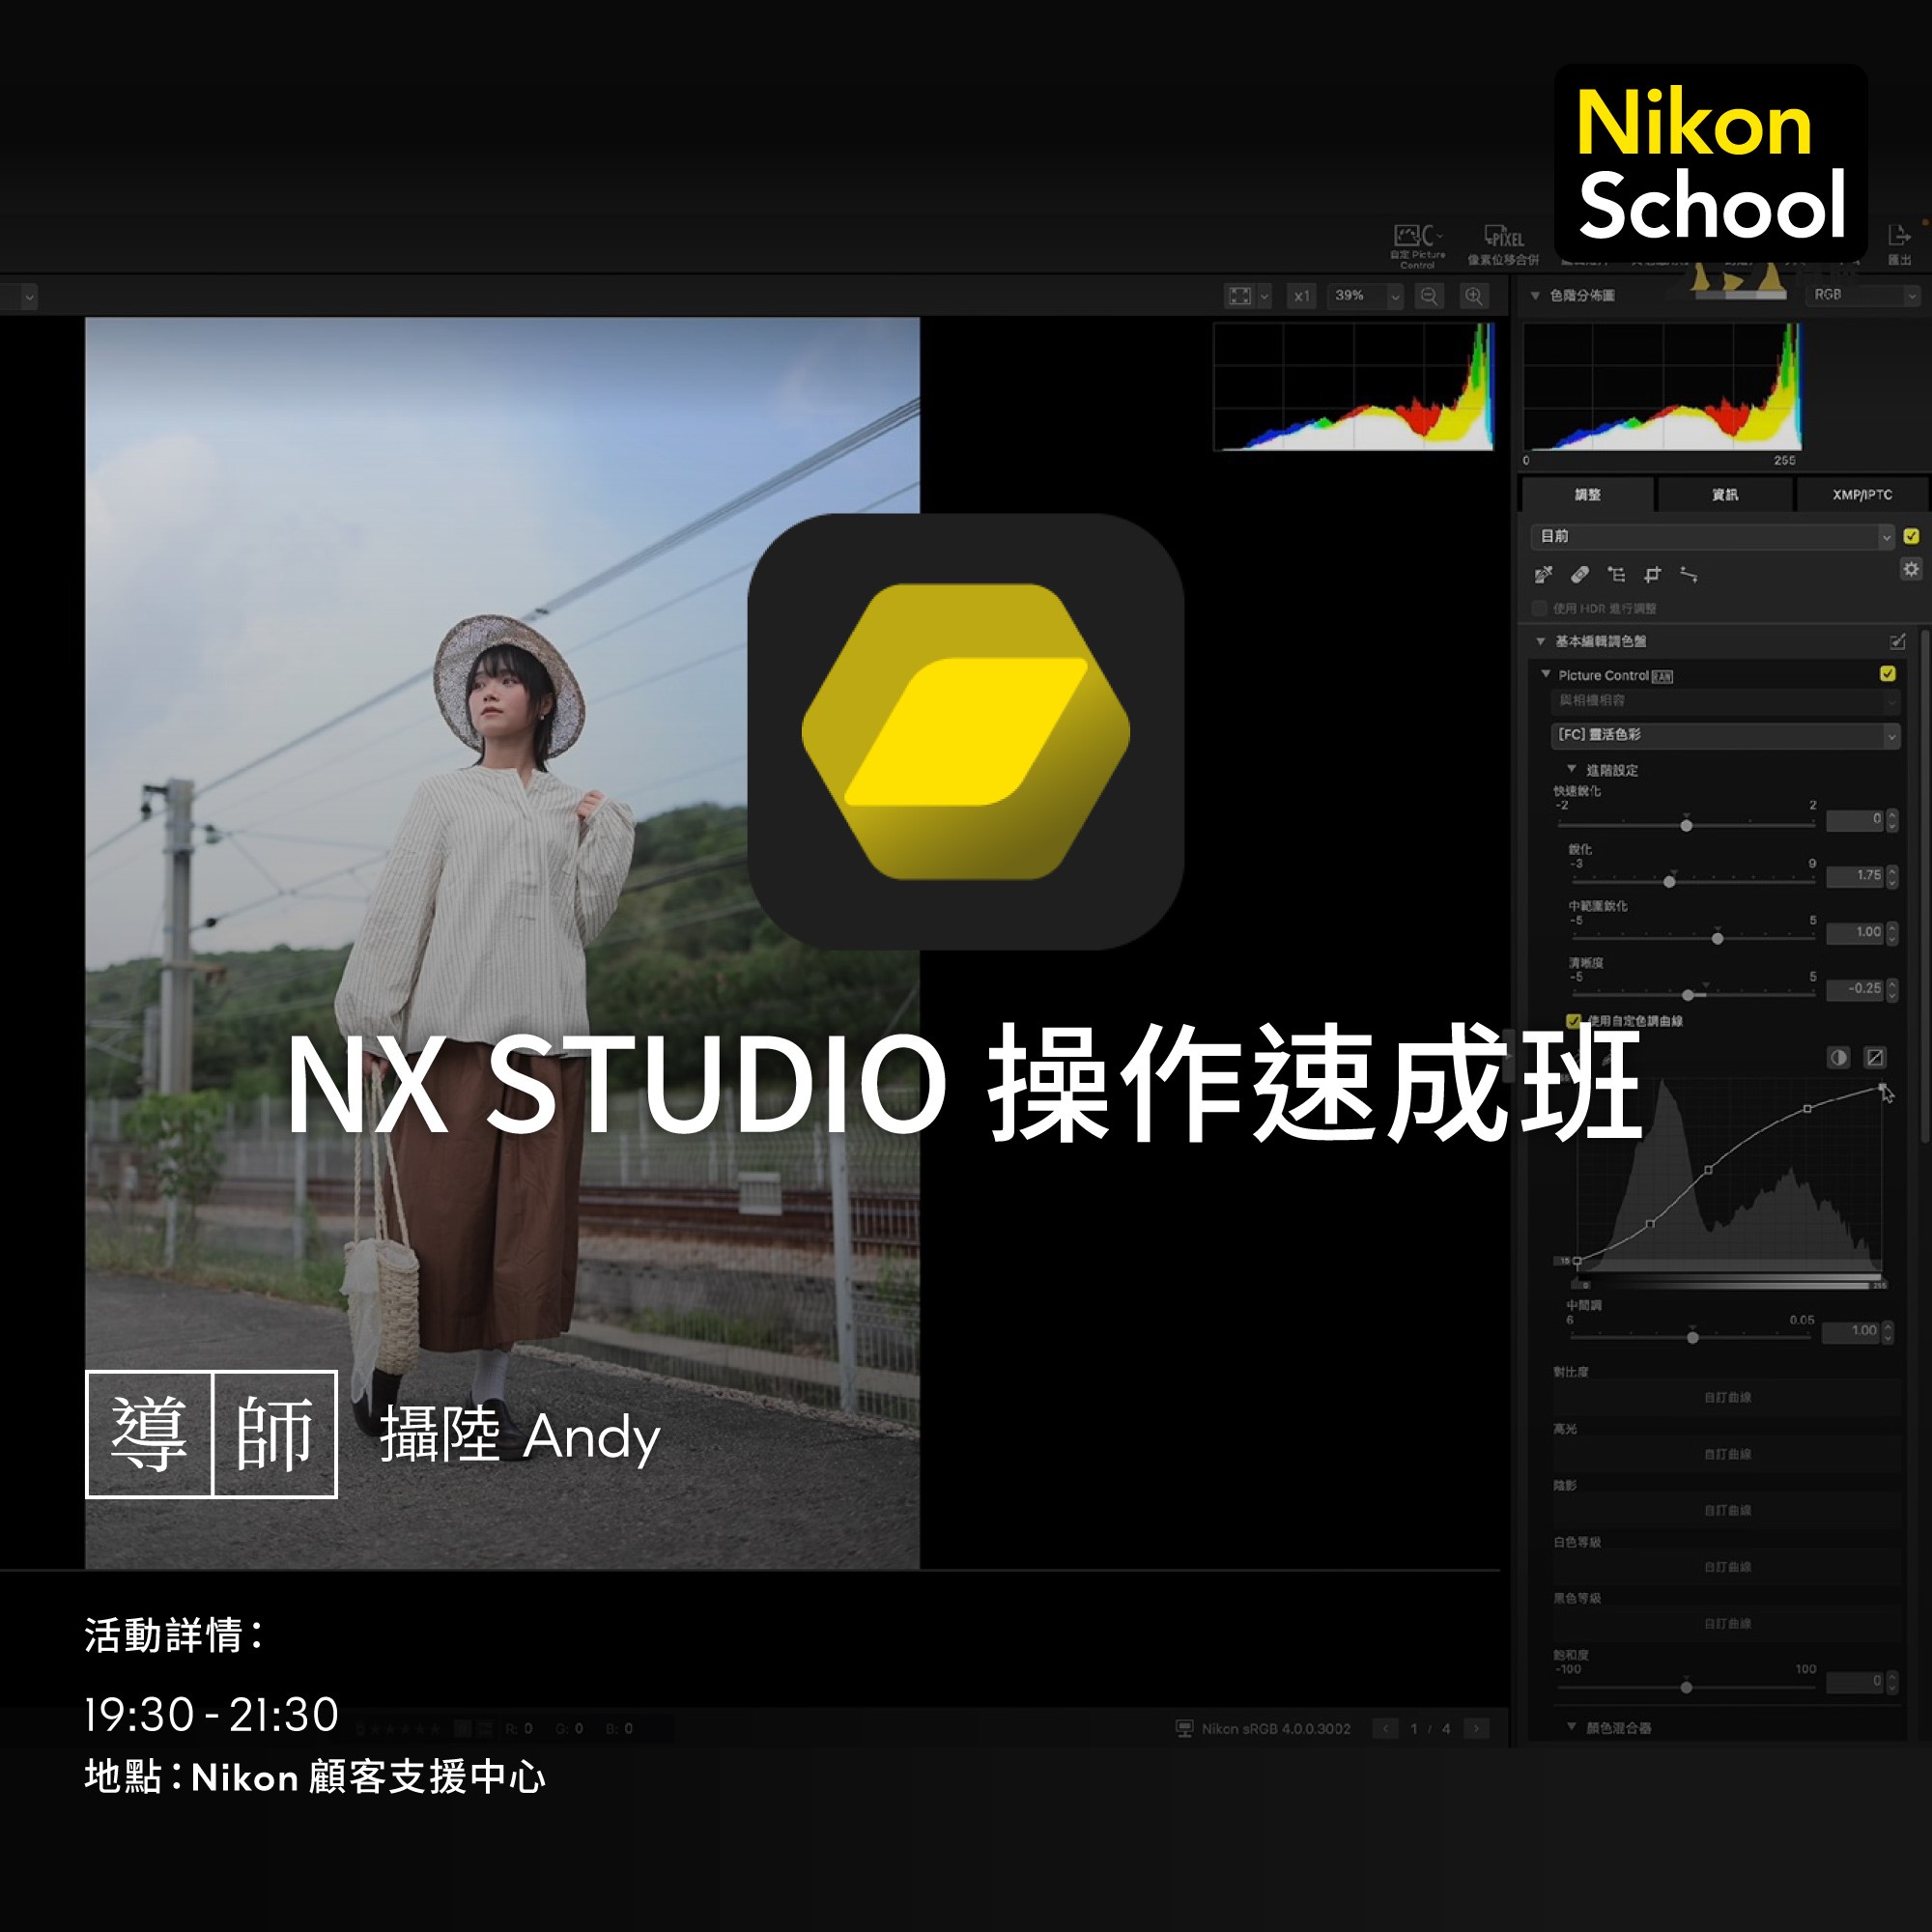Expand the 顏色混合器 section
The height and width of the screenshot is (1932, 1932).
(x=1571, y=1727)
